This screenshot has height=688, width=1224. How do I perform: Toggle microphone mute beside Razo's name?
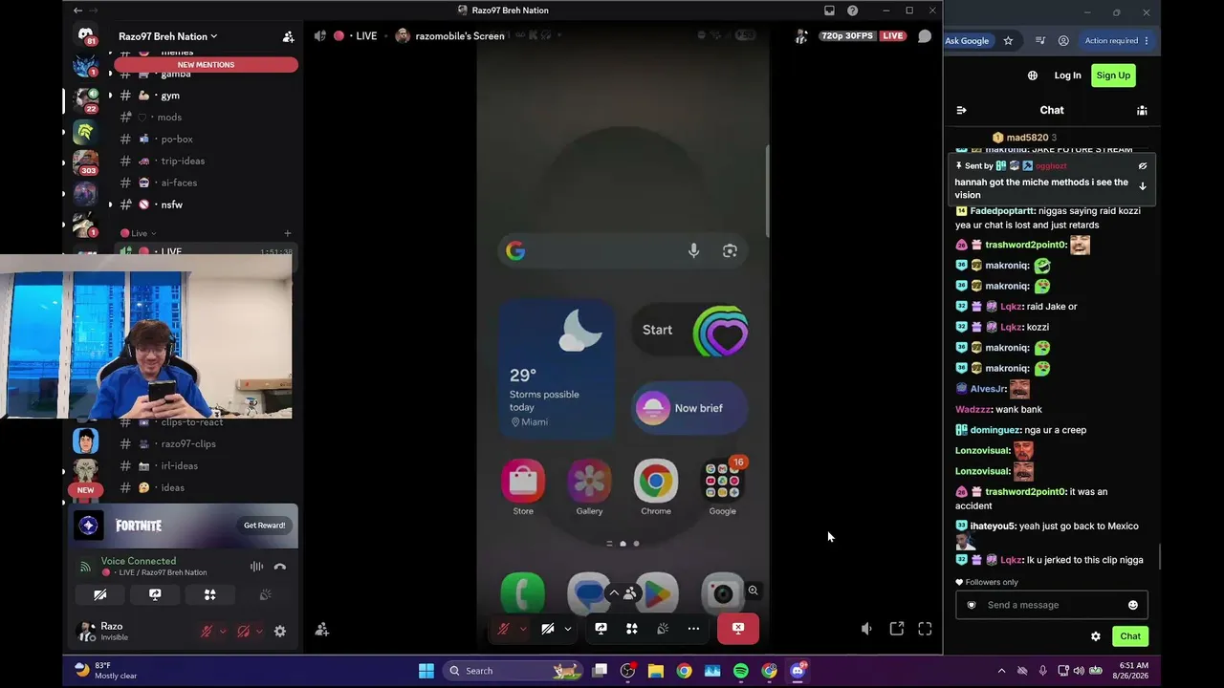[206, 631]
